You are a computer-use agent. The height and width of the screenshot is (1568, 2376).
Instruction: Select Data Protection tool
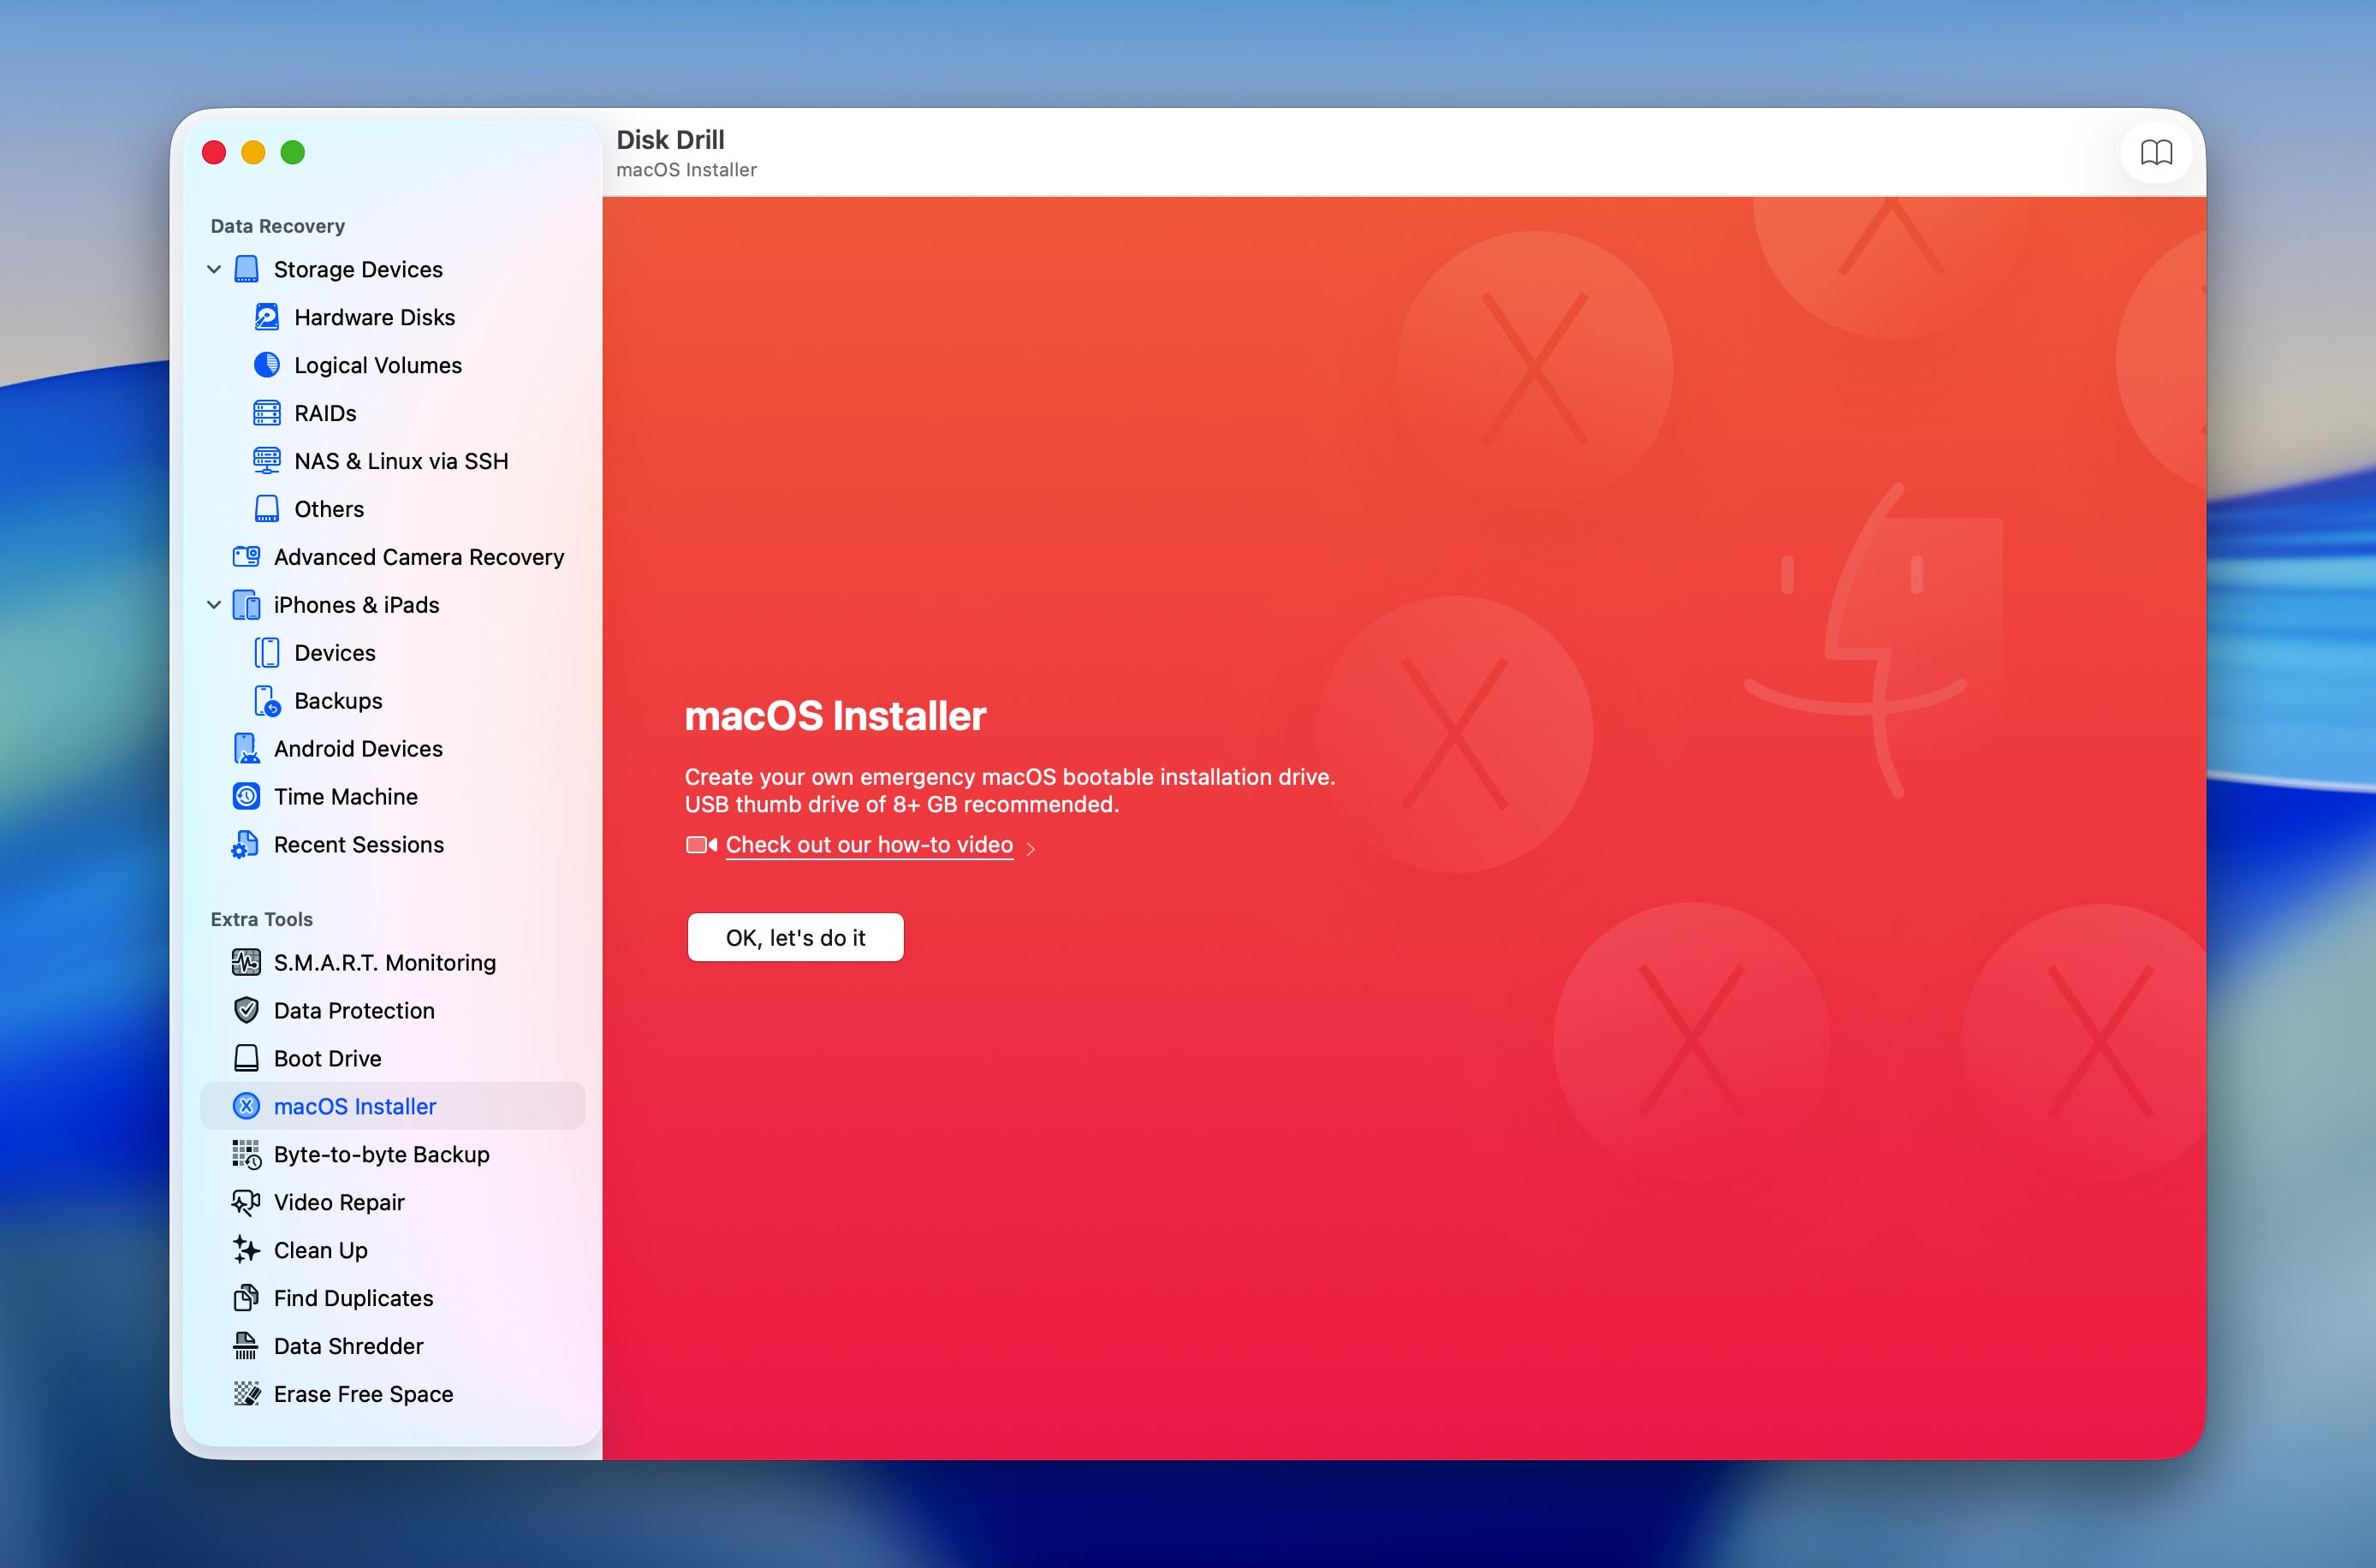393,1011
